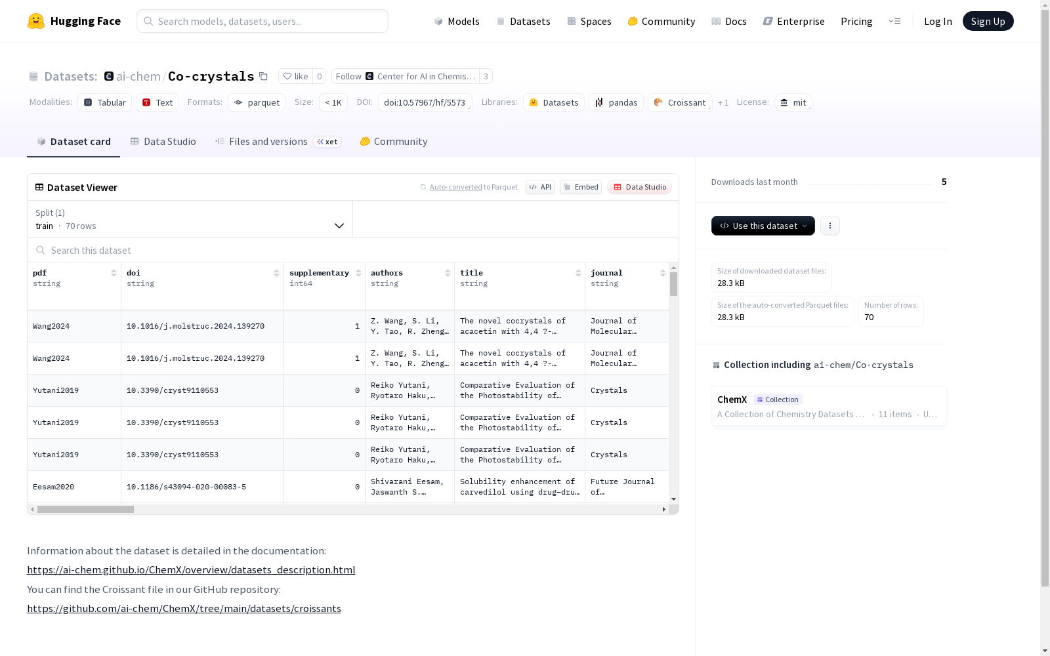
Task: Open the Use this dataset dropdown
Action: (763, 226)
